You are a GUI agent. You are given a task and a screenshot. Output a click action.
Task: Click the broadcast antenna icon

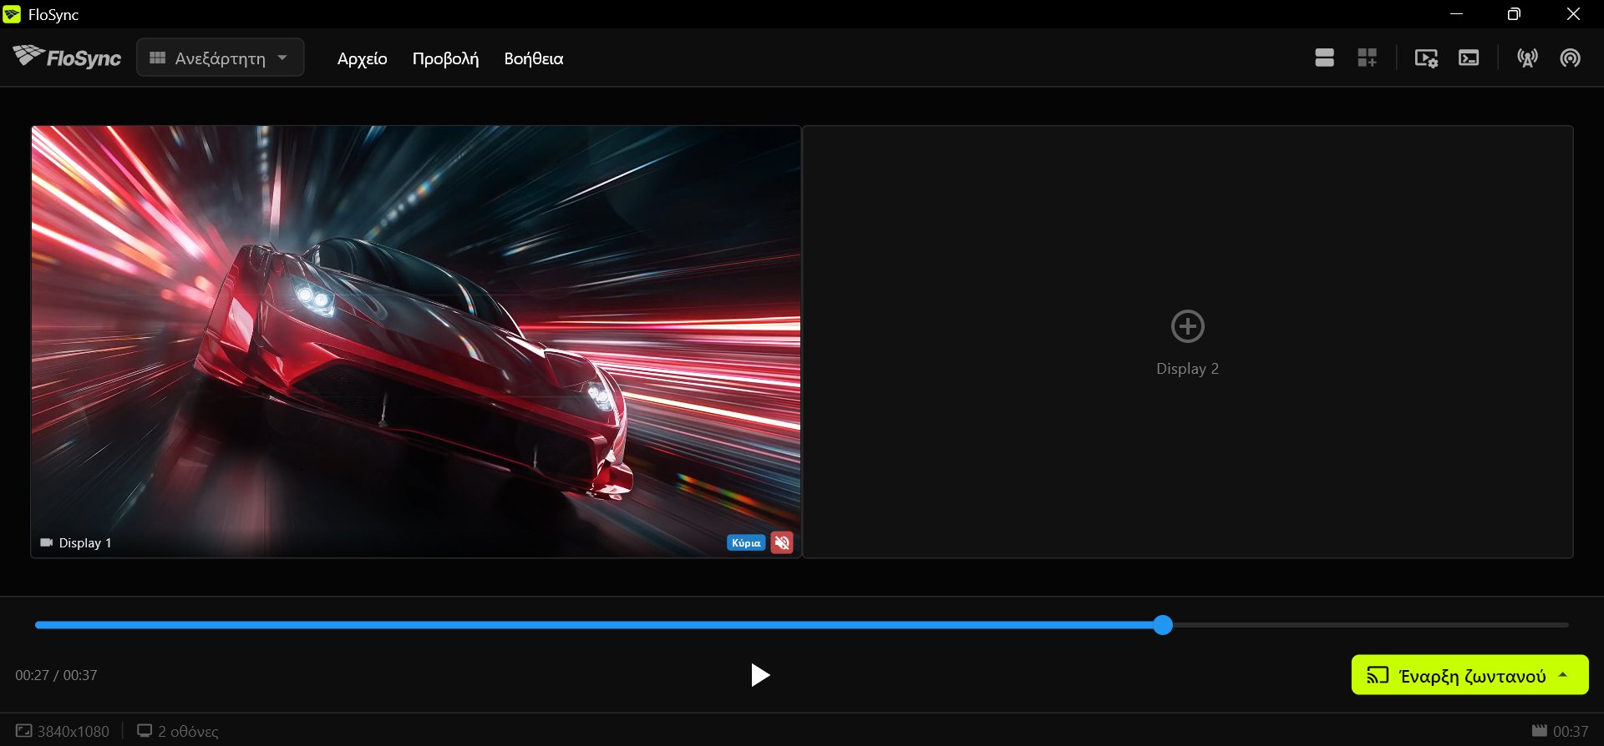1527,58
